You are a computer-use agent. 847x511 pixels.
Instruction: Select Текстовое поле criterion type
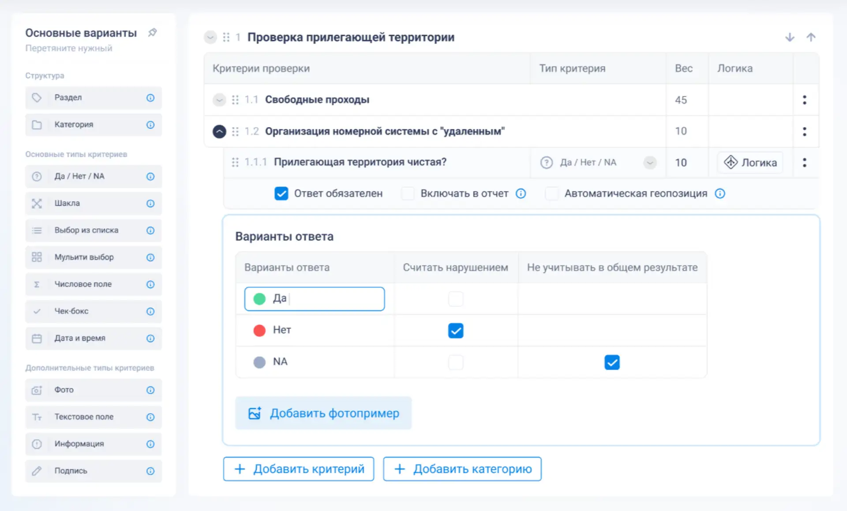(x=94, y=417)
